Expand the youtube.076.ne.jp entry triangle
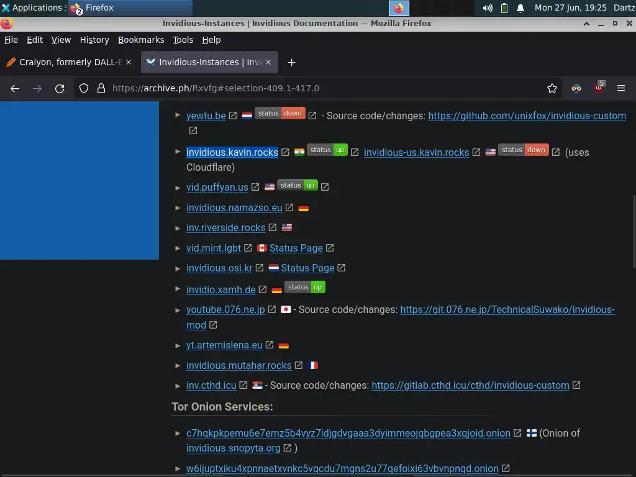The width and height of the screenshot is (636, 477). click(177, 311)
